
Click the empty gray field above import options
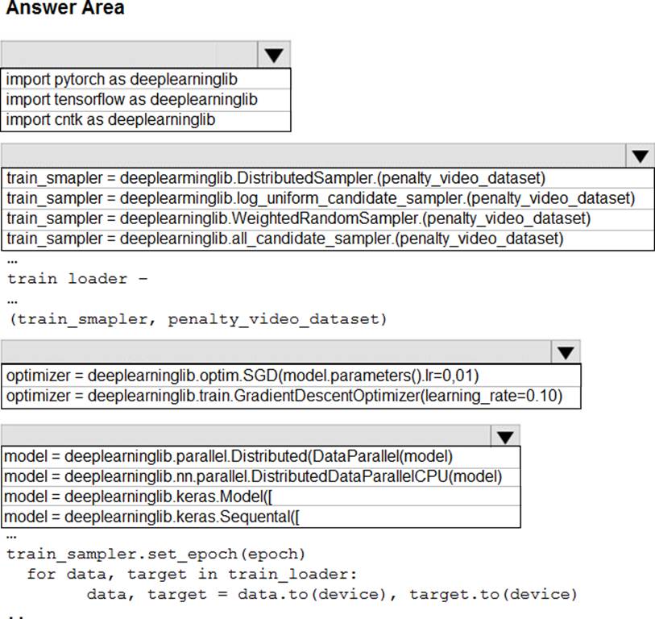pyautogui.click(x=130, y=55)
